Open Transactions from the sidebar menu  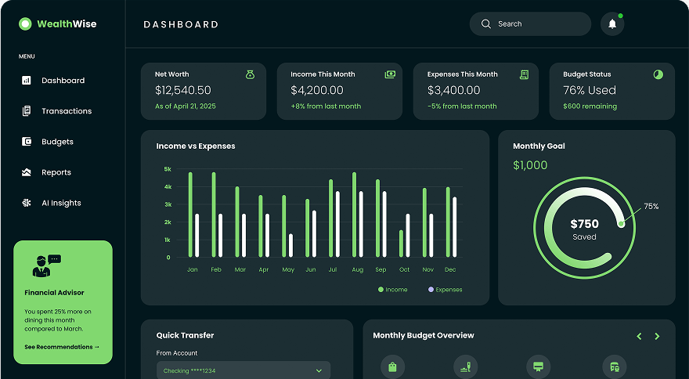(x=66, y=111)
